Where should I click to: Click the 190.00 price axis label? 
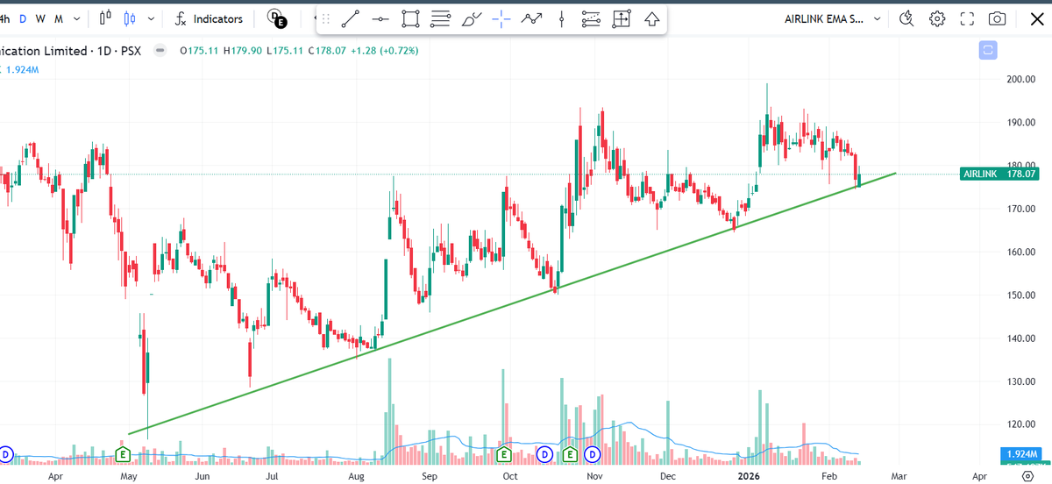[x=1020, y=122]
